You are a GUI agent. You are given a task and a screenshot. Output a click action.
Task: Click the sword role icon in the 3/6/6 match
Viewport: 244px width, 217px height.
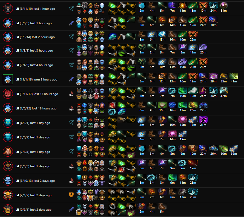(x=71, y=23)
